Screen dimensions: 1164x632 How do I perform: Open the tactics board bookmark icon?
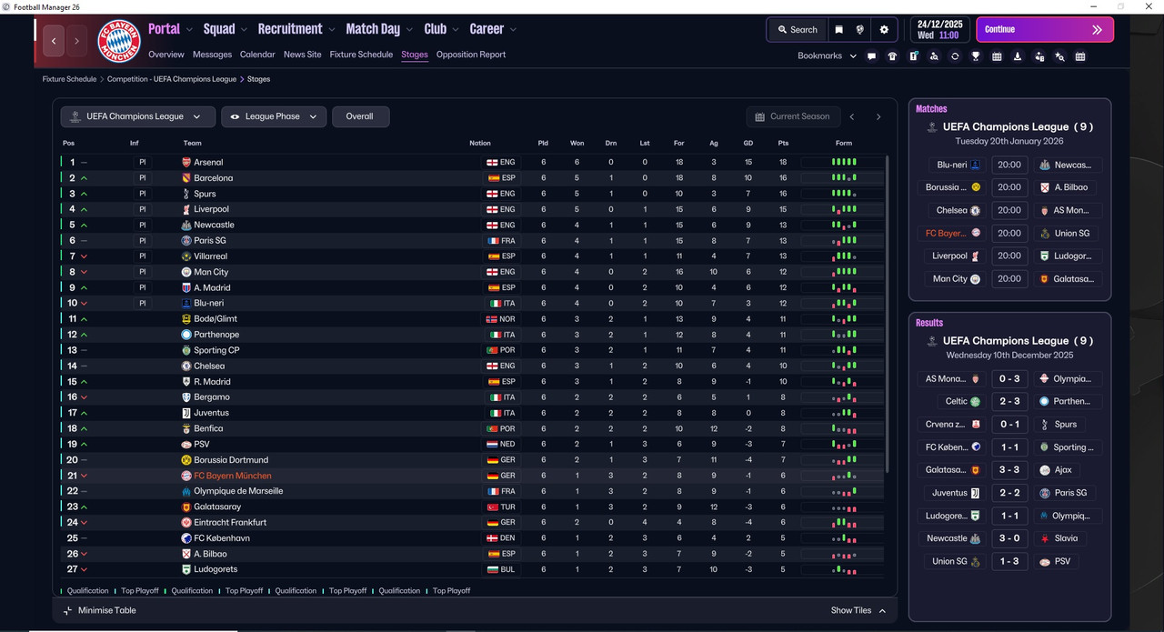point(913,56)
